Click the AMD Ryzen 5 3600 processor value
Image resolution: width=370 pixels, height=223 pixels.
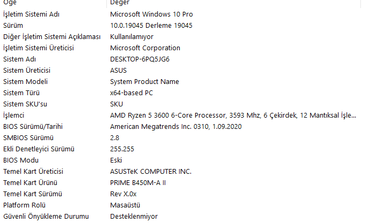tap(233, 116)
